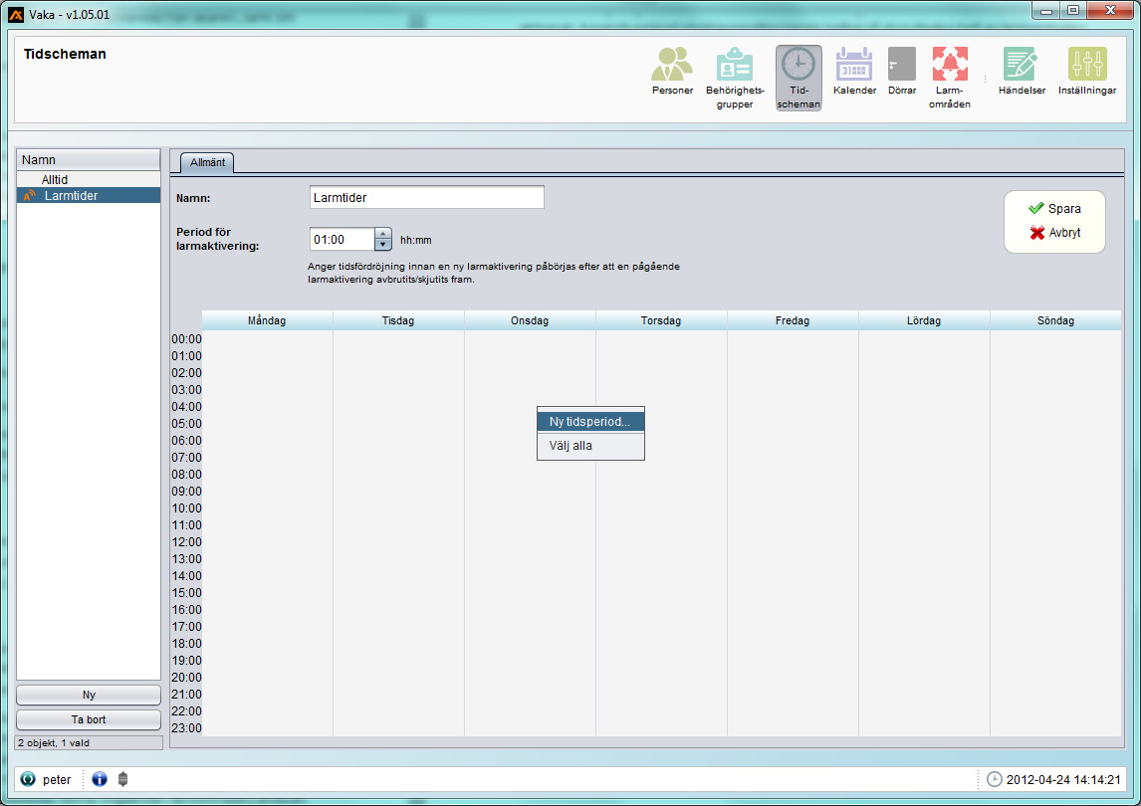
Task: Click the Söndag column header
Action: 1055,320
